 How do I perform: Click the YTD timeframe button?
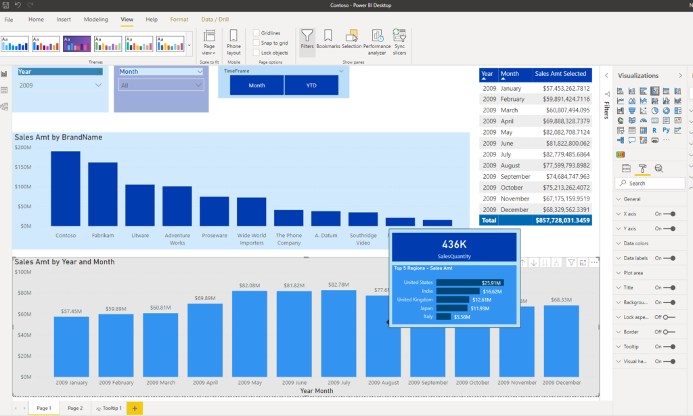pyautogui.click(x=311, y=85)
